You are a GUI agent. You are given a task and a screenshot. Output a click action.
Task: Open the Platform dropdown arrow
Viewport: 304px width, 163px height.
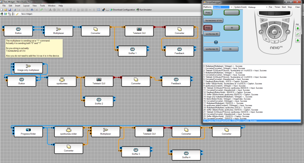click(x=231, y=7)
